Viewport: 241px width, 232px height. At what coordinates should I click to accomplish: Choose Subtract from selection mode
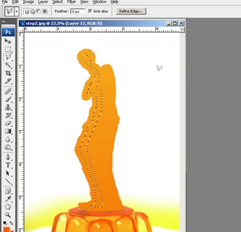click(x=39, y=11)
